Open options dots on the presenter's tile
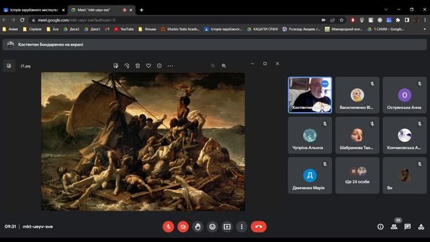The width and height of the screenshot is (430, 242). pyautogui.click(x=325, y=83)
